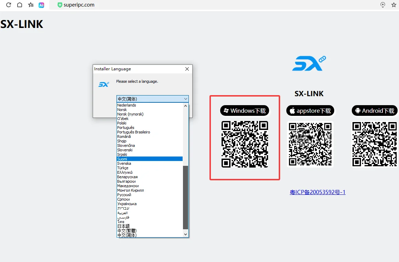Viewport: 399px width, 262px height.
Task: Click the language list scroll up arrow
Action: click(x=185, y=106)
